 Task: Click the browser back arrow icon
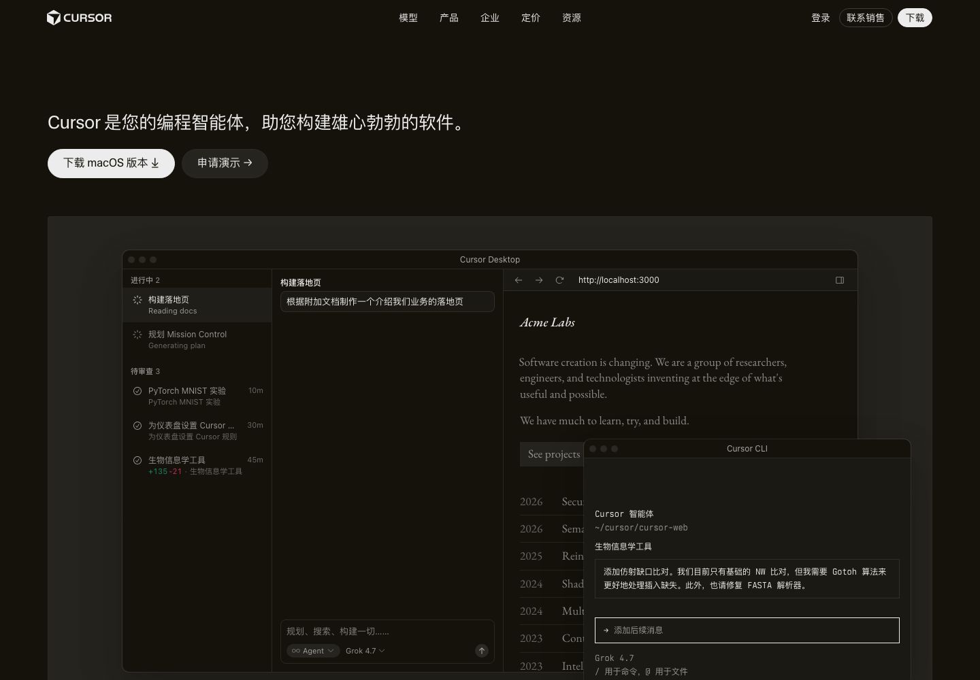point(519,280)
